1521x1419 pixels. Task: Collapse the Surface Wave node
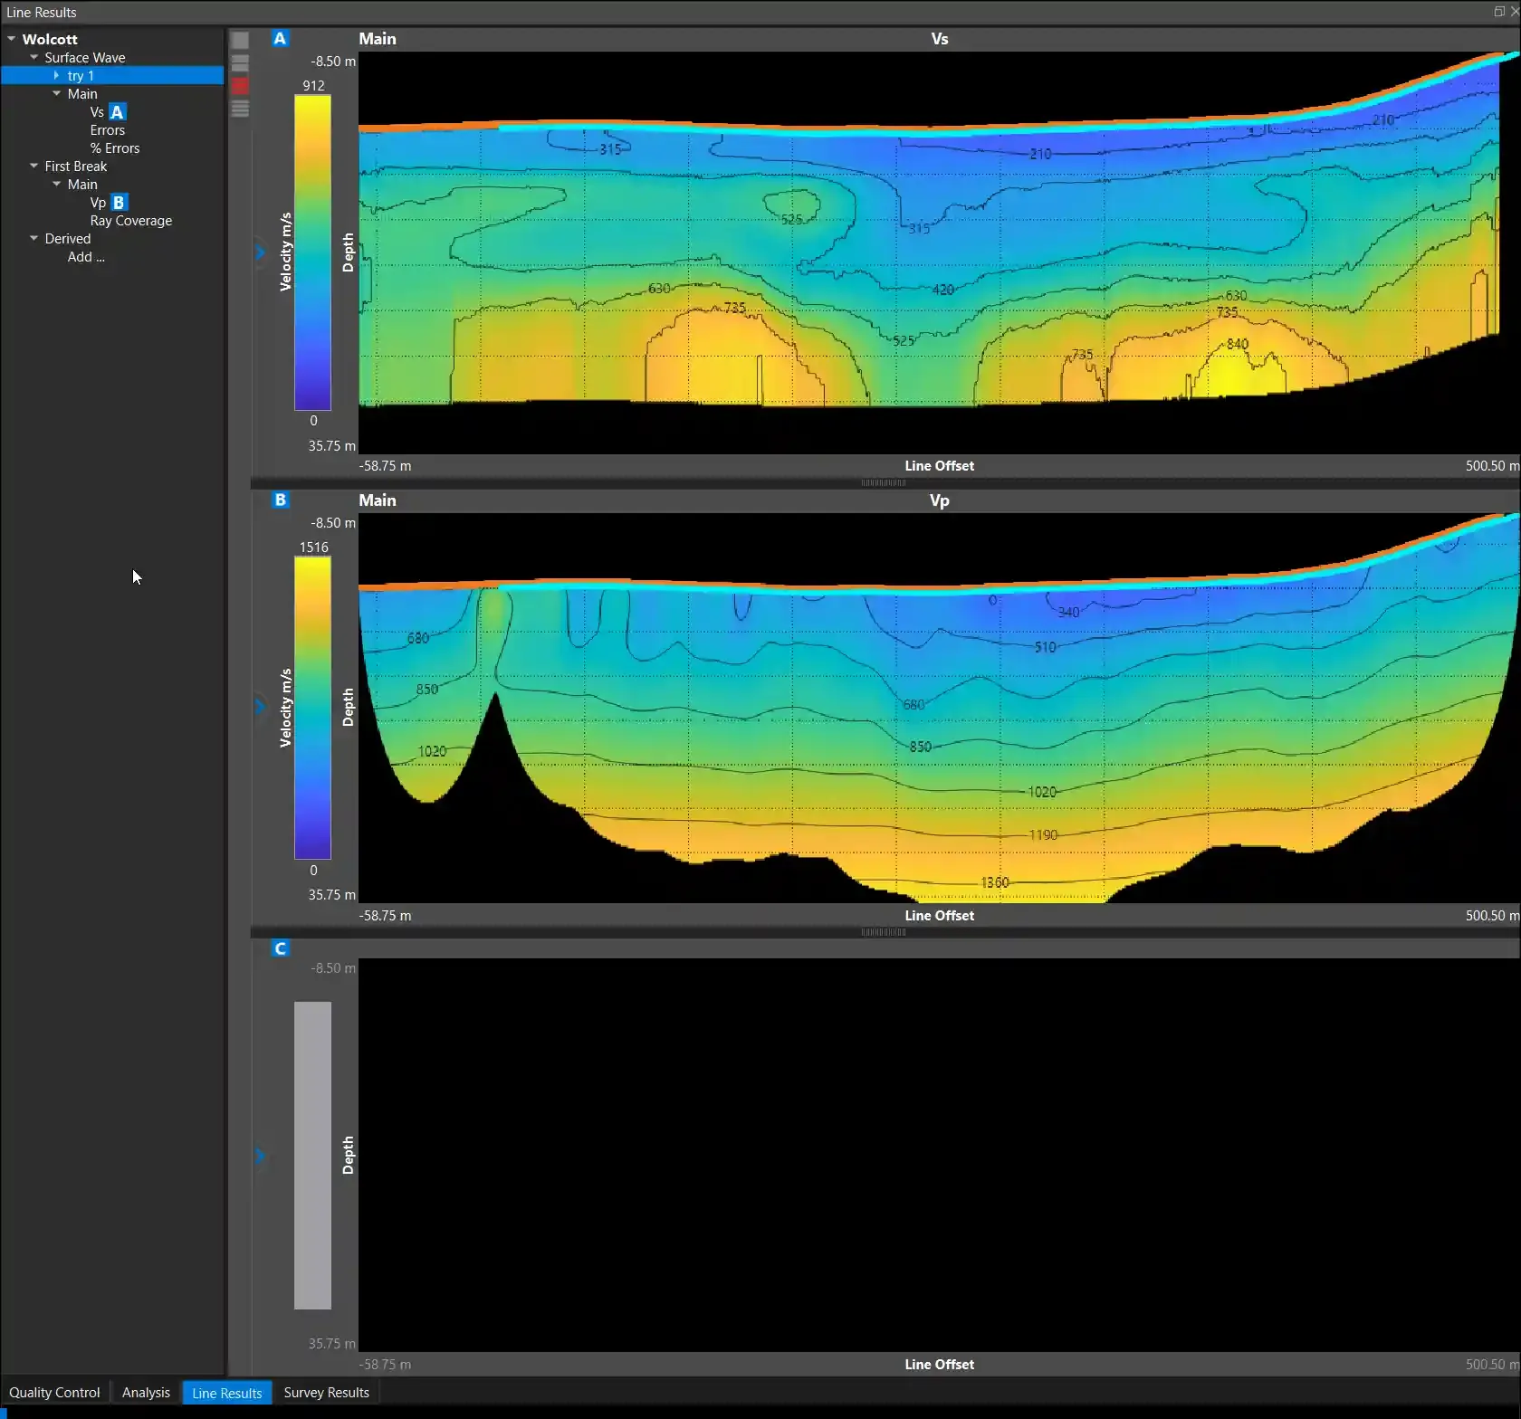(x=33, y=57)
